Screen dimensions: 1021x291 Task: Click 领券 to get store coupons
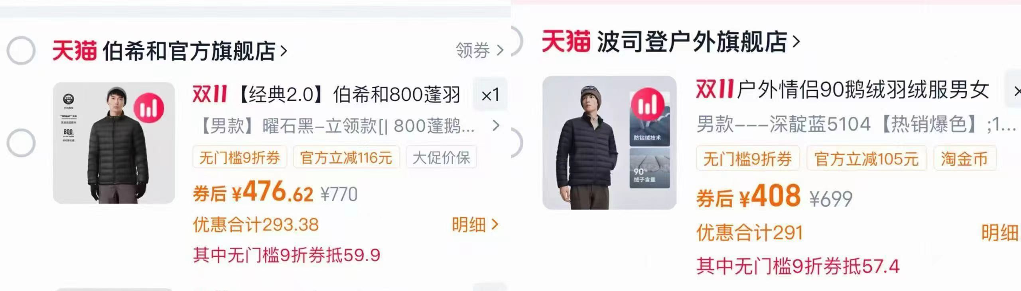click(x=480, y=51)
